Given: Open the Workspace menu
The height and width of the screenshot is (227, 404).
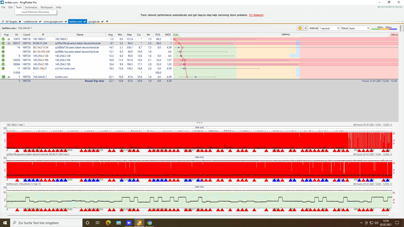Looking at the screenshot, I should click(x=47, y=7).
